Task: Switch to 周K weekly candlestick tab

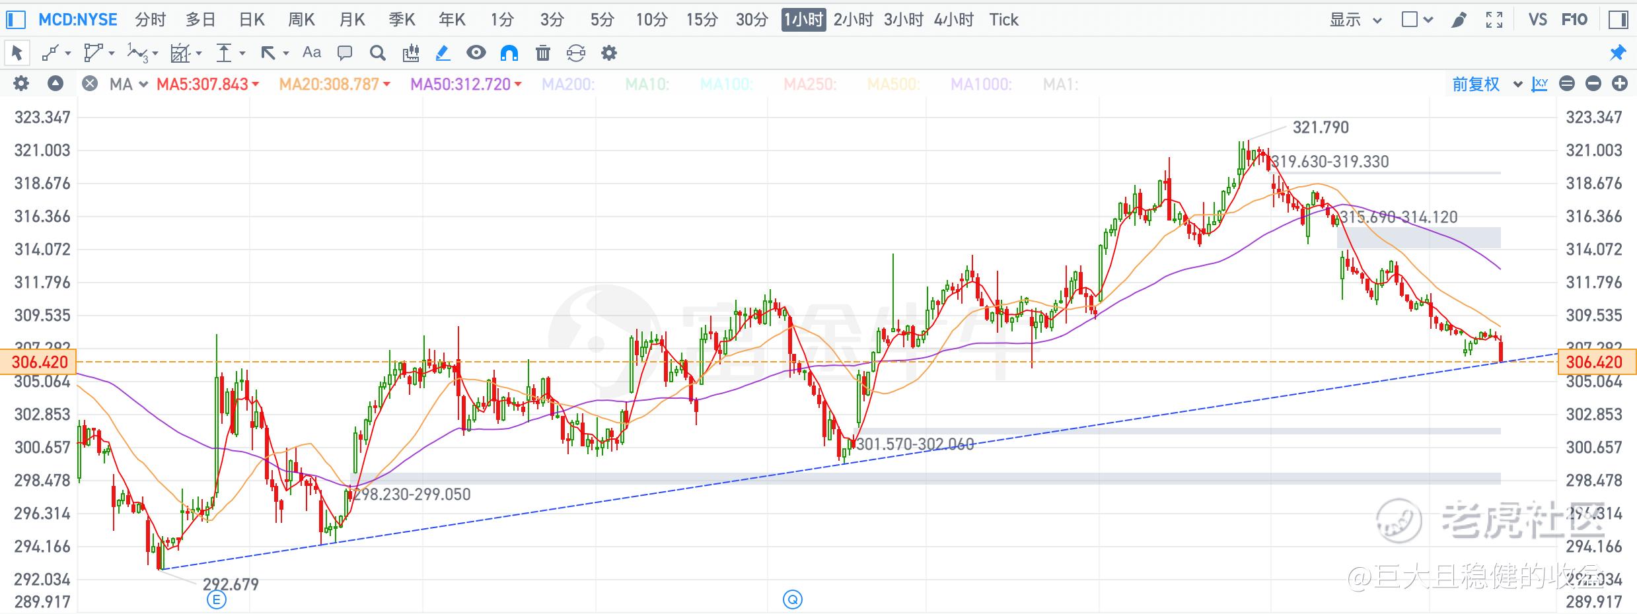Action: (302, 20)
